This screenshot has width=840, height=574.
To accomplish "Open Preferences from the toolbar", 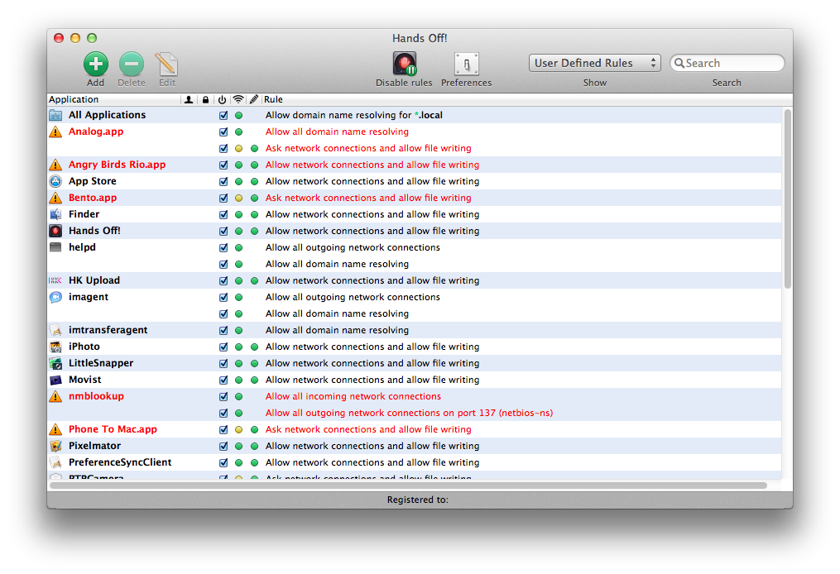I will pos(466,64).
